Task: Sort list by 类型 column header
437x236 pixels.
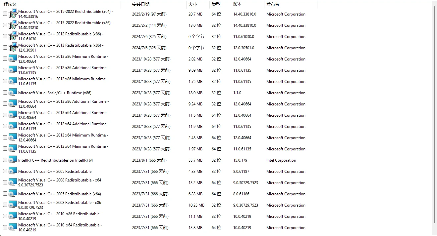Action: pos(220,4)
